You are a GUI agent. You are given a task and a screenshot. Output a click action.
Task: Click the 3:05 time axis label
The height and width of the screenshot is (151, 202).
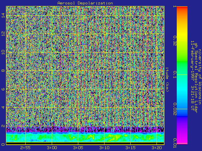pos(78,148)
